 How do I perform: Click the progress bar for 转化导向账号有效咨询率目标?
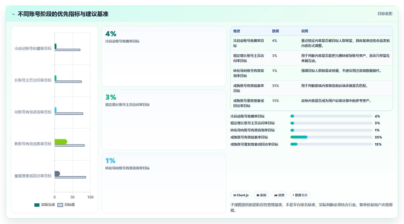[x=331, y=130]
